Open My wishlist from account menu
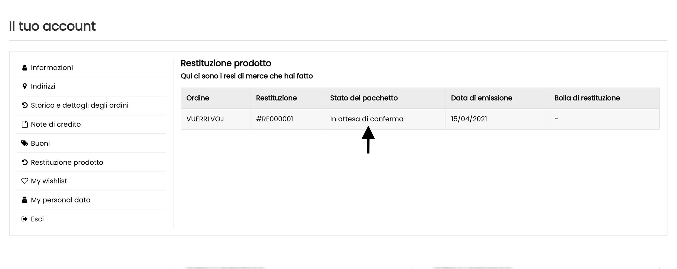Screen dimensions: 677x269 click(49, 181)
